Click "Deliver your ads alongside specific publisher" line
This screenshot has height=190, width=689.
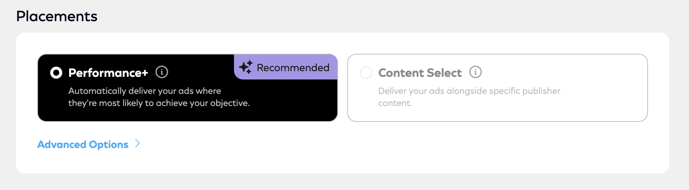coord(469,91)
